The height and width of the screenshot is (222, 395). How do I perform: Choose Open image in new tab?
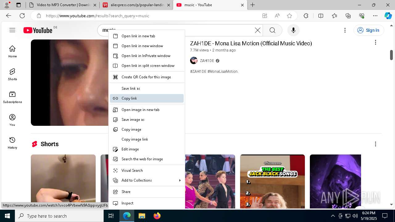coord(147,110)
